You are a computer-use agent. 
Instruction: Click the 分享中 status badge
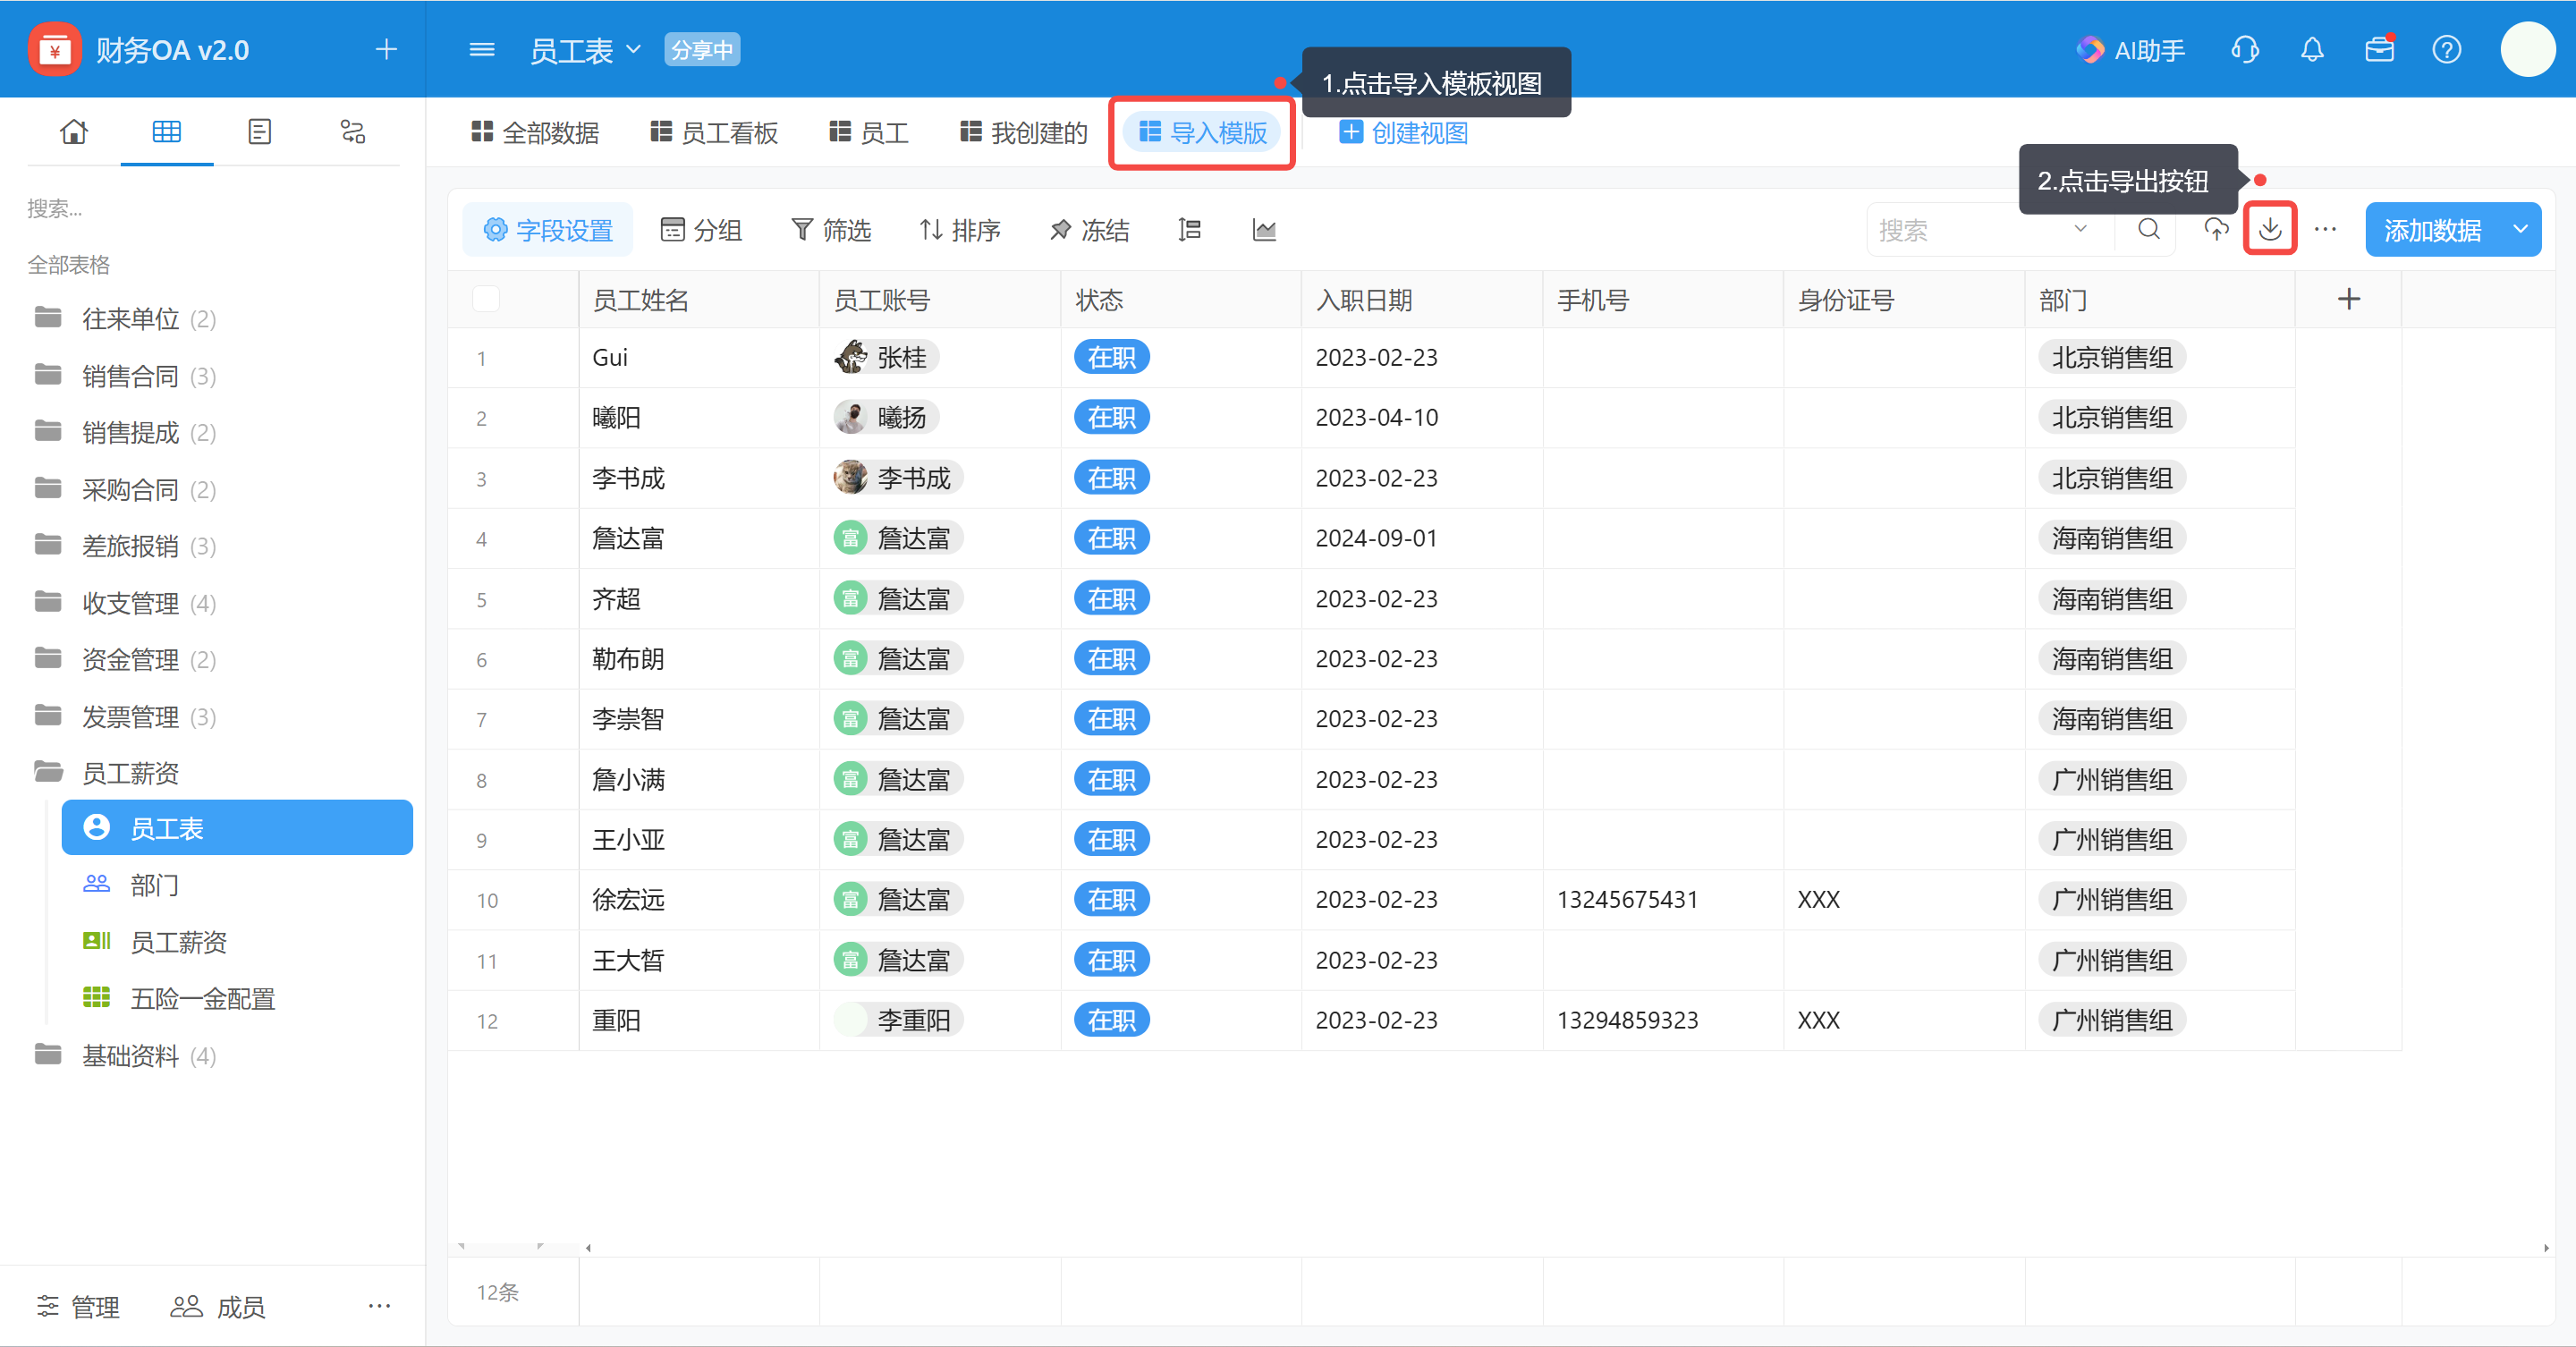(x=702, y=49)
